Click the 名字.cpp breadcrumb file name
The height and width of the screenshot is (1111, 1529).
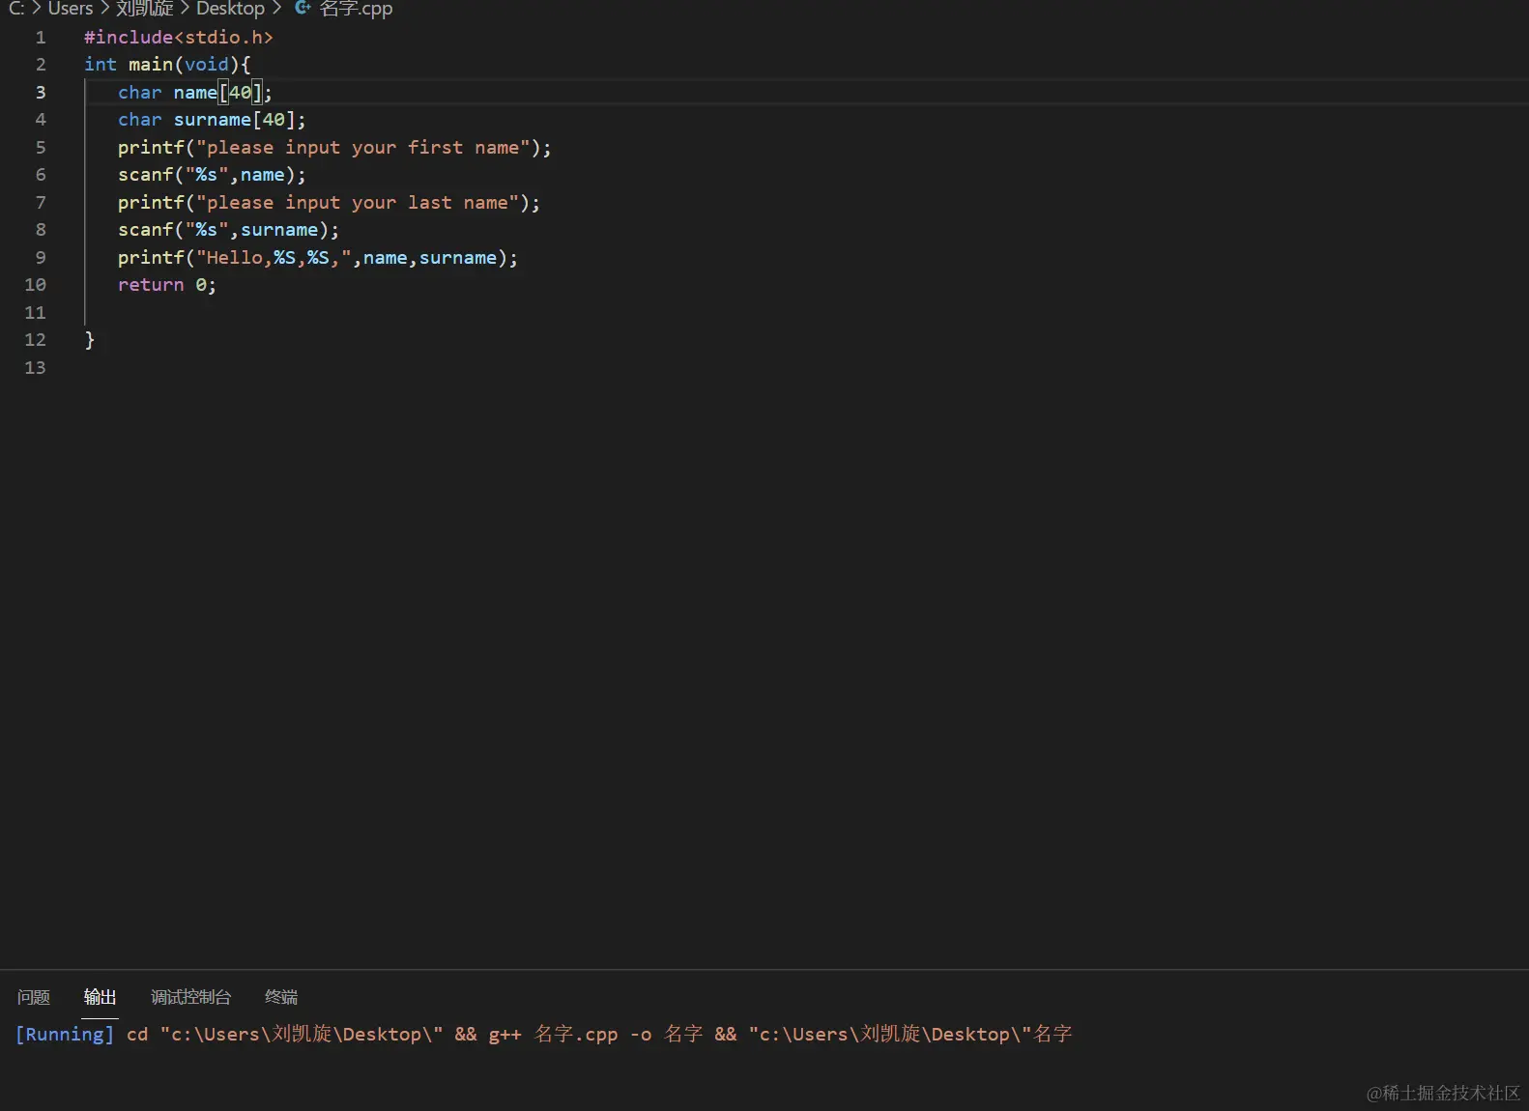[356, 9]
